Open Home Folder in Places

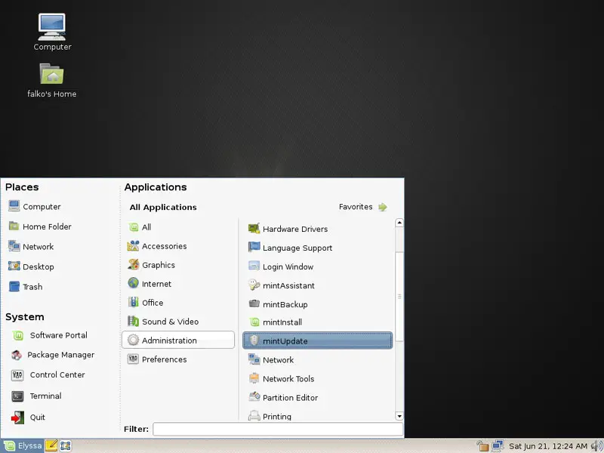click(40, 226)
